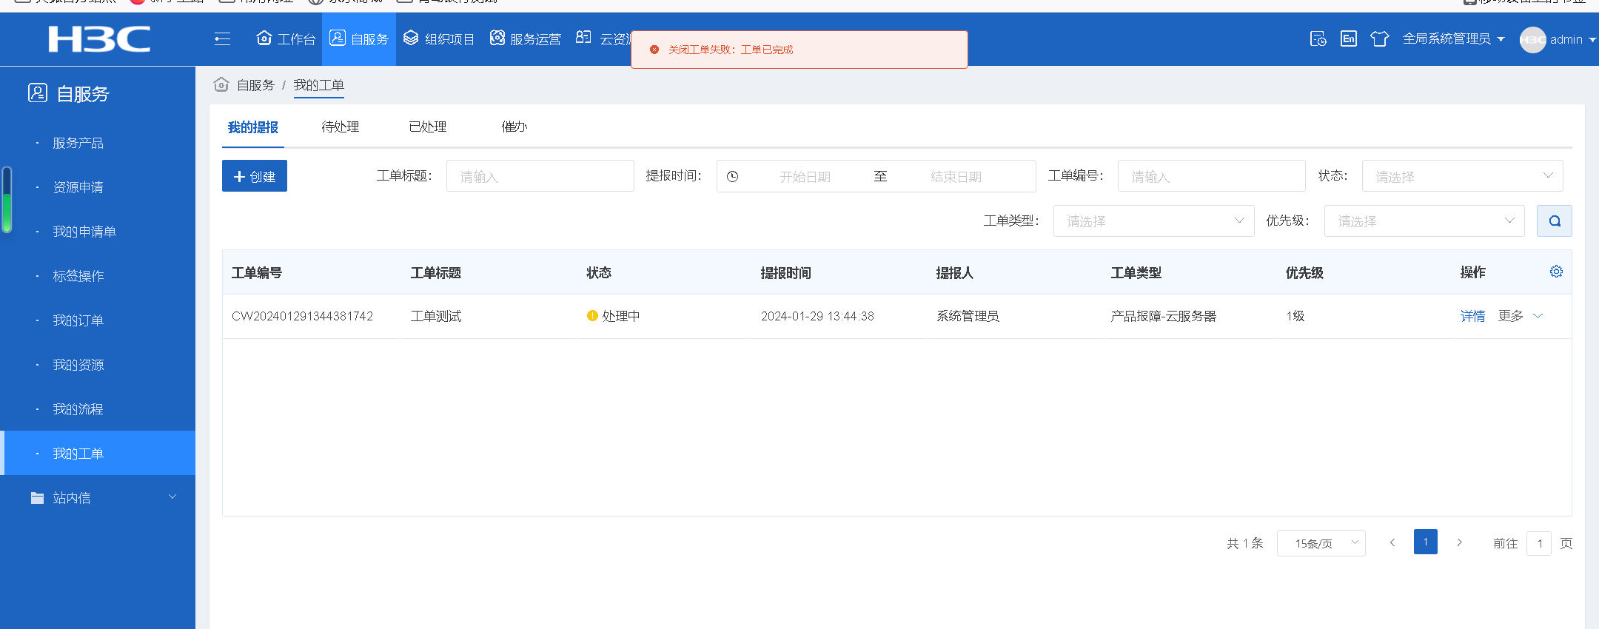Open the 催办 tab
The height and width of the screenshot is (629, 1599).
514,127
